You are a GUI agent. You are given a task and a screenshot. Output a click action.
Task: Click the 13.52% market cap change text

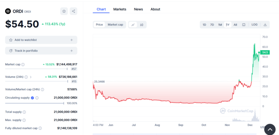pyautogui.click(x=49, y=64)
